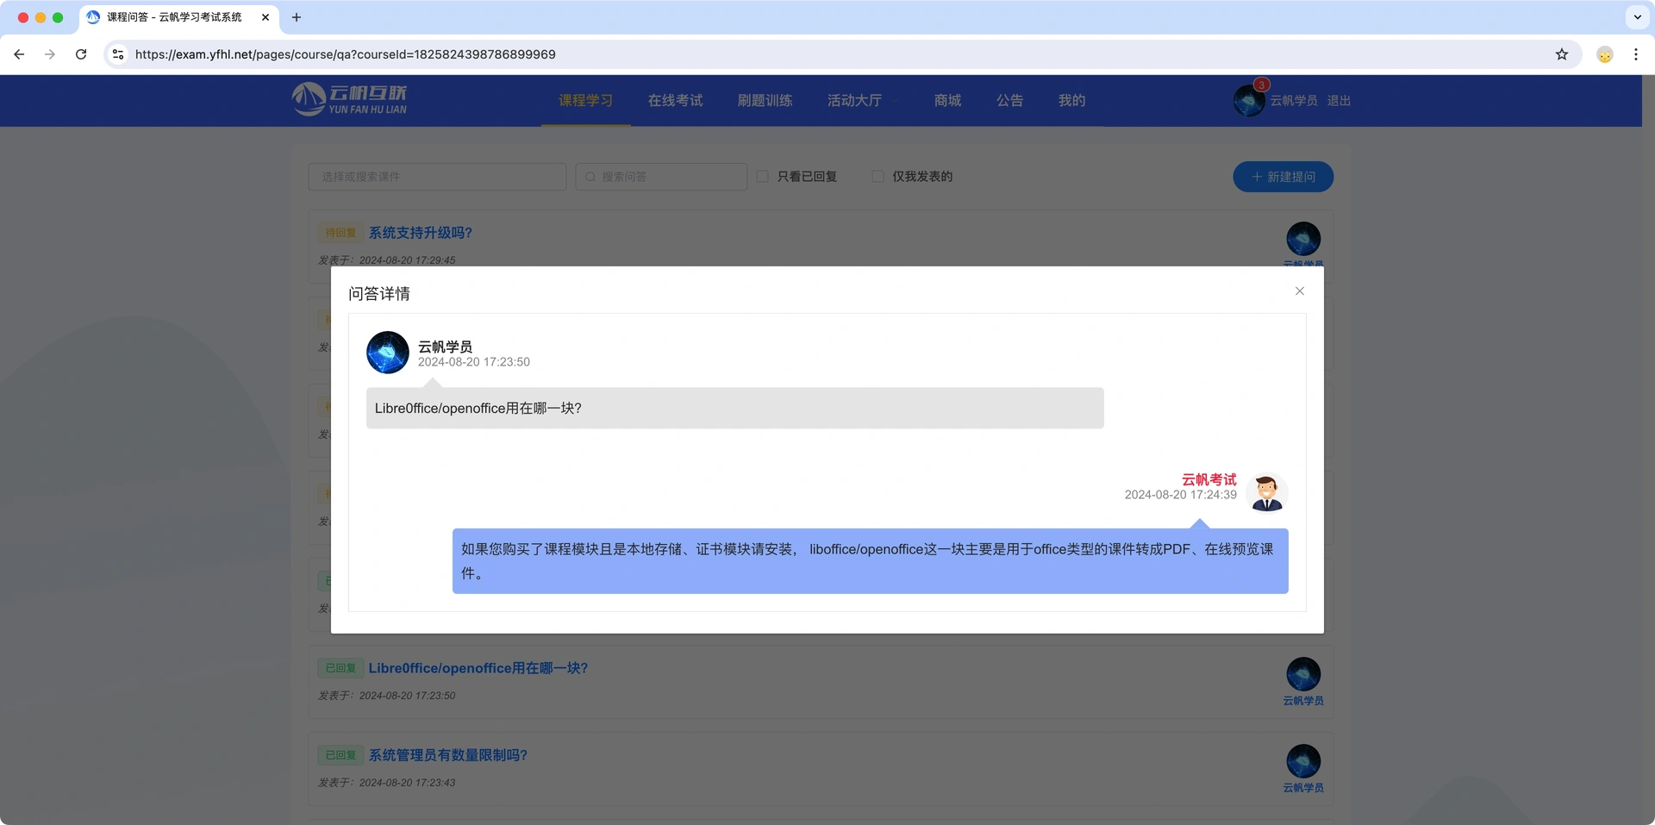Open the Chrome profile avatar
Viewport: 1655px width, 825px height.
(1605, 54)
